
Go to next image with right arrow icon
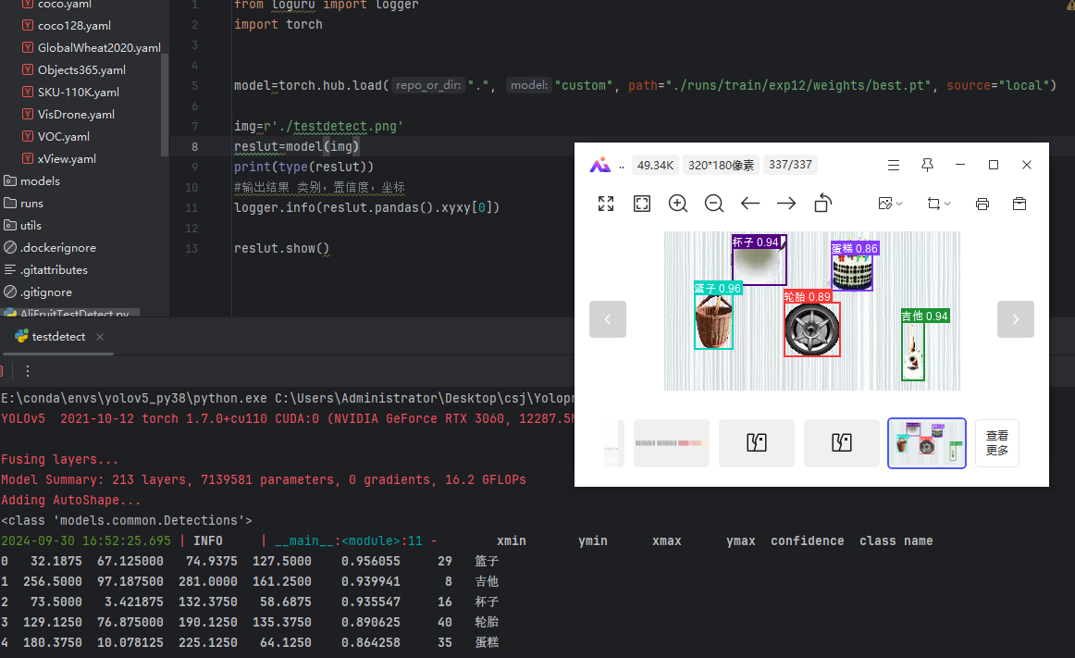click(x=786, y=204)
